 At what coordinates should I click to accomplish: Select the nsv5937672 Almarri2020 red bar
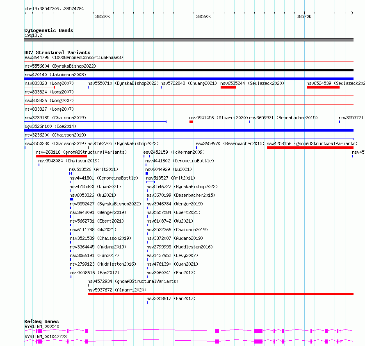[221, 294]
